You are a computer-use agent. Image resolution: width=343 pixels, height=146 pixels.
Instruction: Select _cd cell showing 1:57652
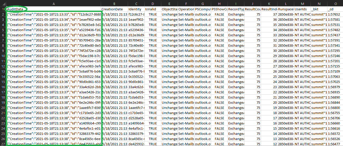tap(335, 14)
